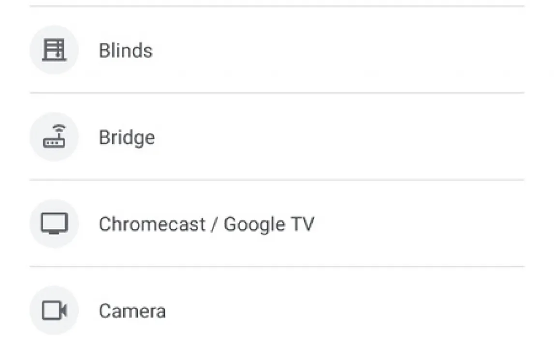Viewport: 554px width, 346px height.
Task: Click the gray circle behind Camera icon
Action: [x=54, y=310]
